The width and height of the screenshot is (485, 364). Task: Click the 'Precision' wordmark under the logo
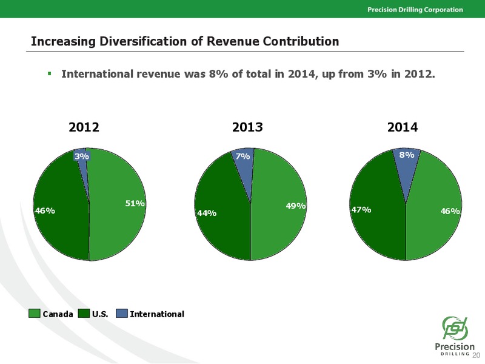click(454, 346)
